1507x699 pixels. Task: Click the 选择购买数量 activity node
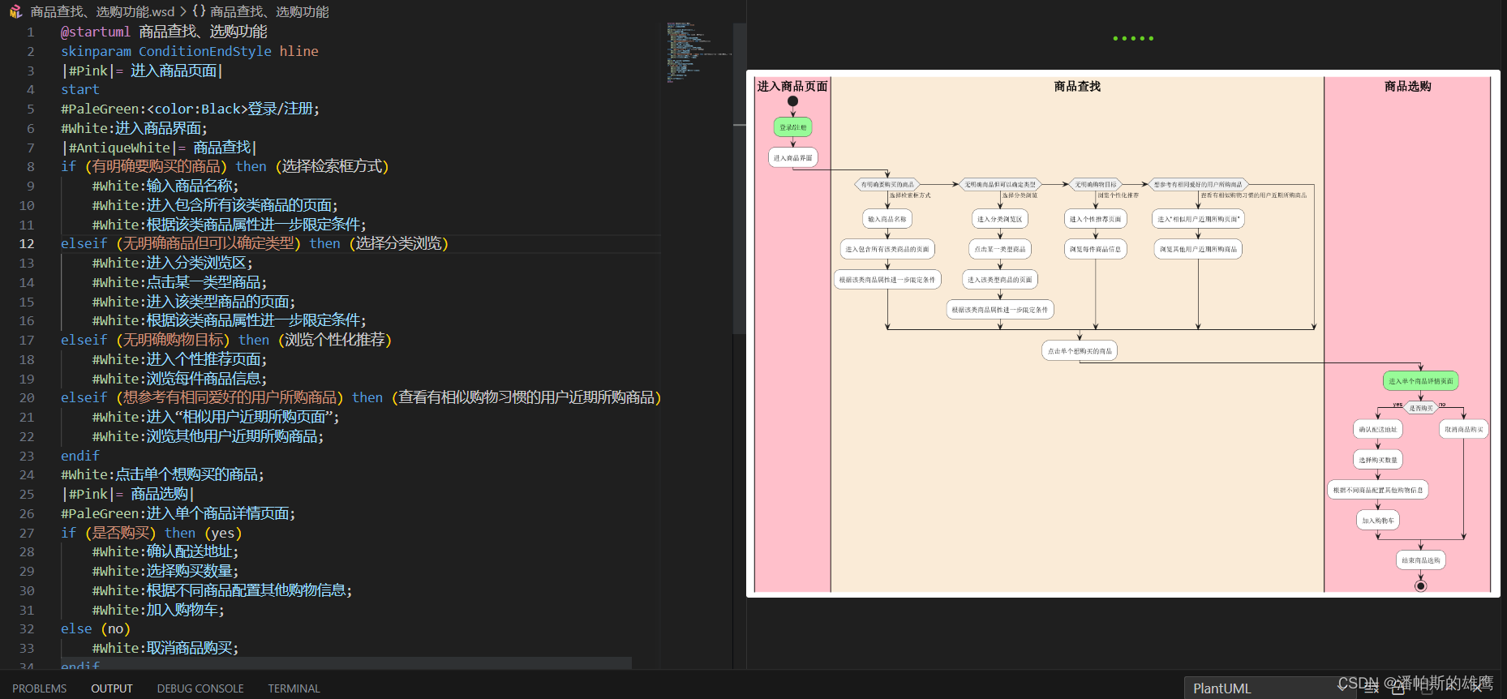pos(1378,460)
